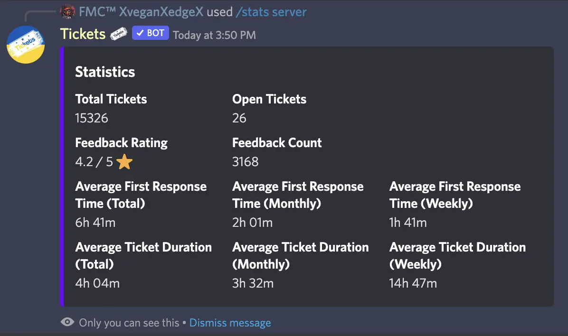Viewport: 568px width, 336px height.
Task: Click the Average Ticket Duration (Monthly) value
Action: tap(253, 283)
